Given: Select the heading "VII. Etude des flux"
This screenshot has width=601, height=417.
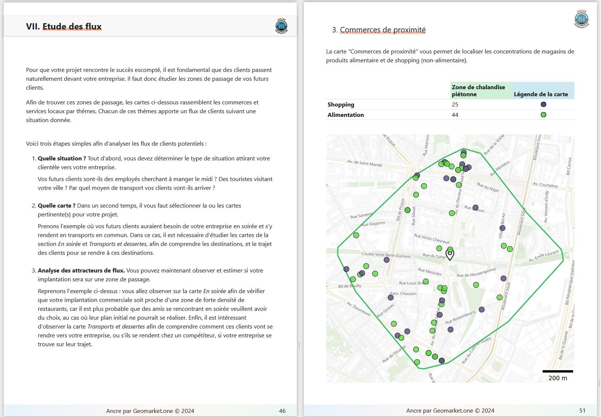Looking at the screenshot, I should point(64,27).
